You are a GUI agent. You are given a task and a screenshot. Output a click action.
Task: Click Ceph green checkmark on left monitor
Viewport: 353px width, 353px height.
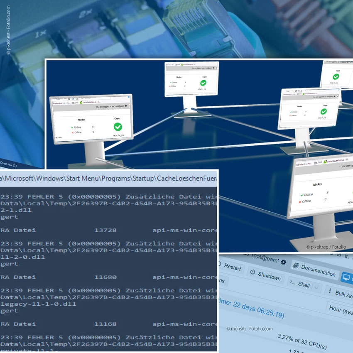coord(118,126)
